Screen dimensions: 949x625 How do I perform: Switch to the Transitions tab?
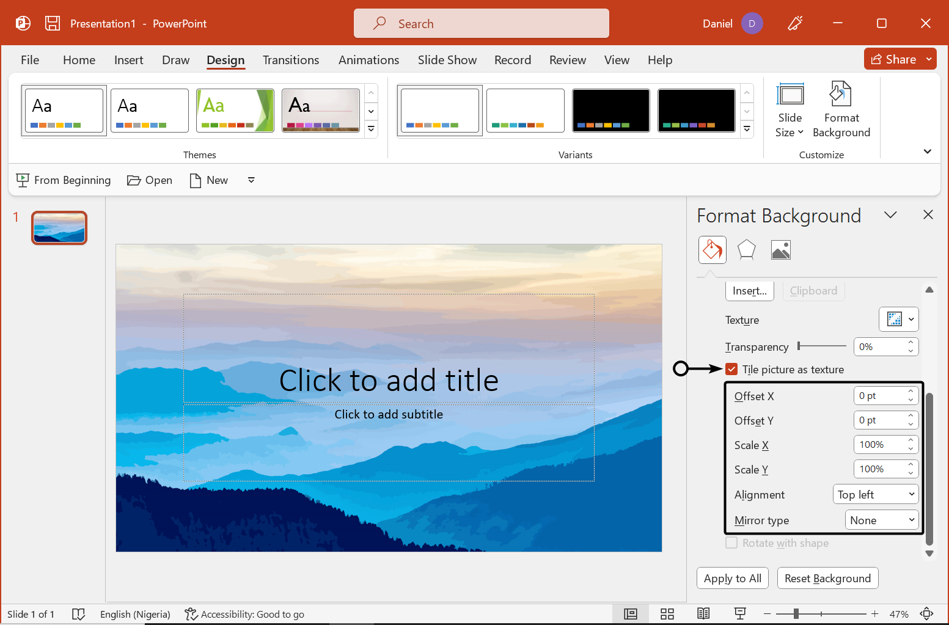(x=291, y=60)
